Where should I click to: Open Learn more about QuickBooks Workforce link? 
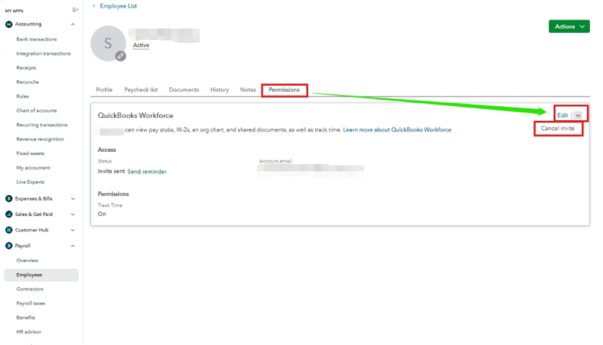(397, 130)
